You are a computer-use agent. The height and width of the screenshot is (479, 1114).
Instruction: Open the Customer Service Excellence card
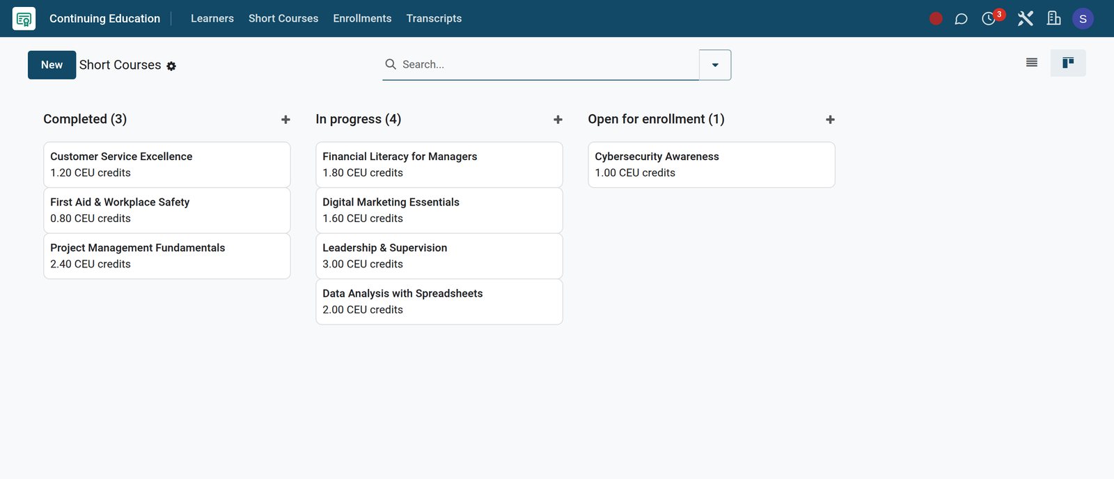click(167, 165)
